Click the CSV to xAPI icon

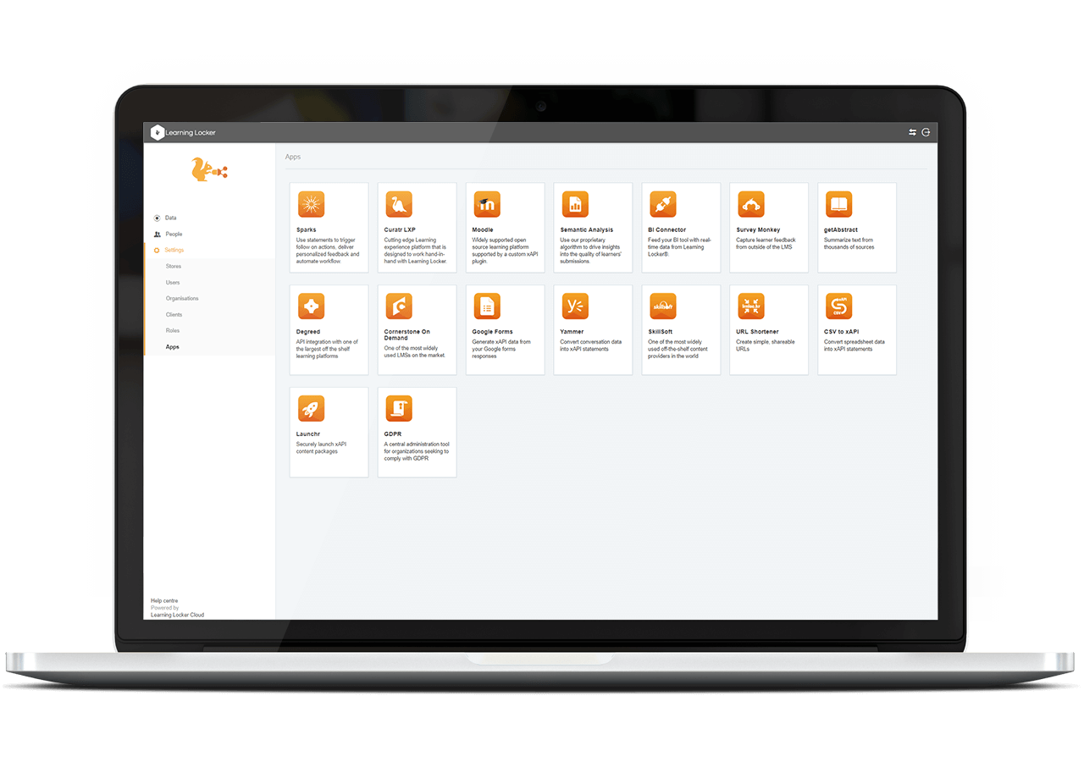[x=839, y=306]
